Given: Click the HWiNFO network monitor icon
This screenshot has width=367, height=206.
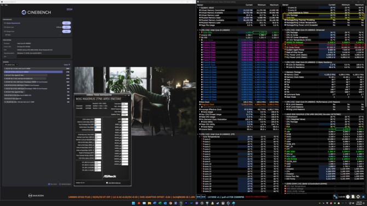Looking at the screenshot, I should (335, 197).
